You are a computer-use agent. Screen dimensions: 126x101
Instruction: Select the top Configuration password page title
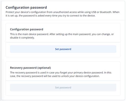pyautogui.click(x=26, y=7)
